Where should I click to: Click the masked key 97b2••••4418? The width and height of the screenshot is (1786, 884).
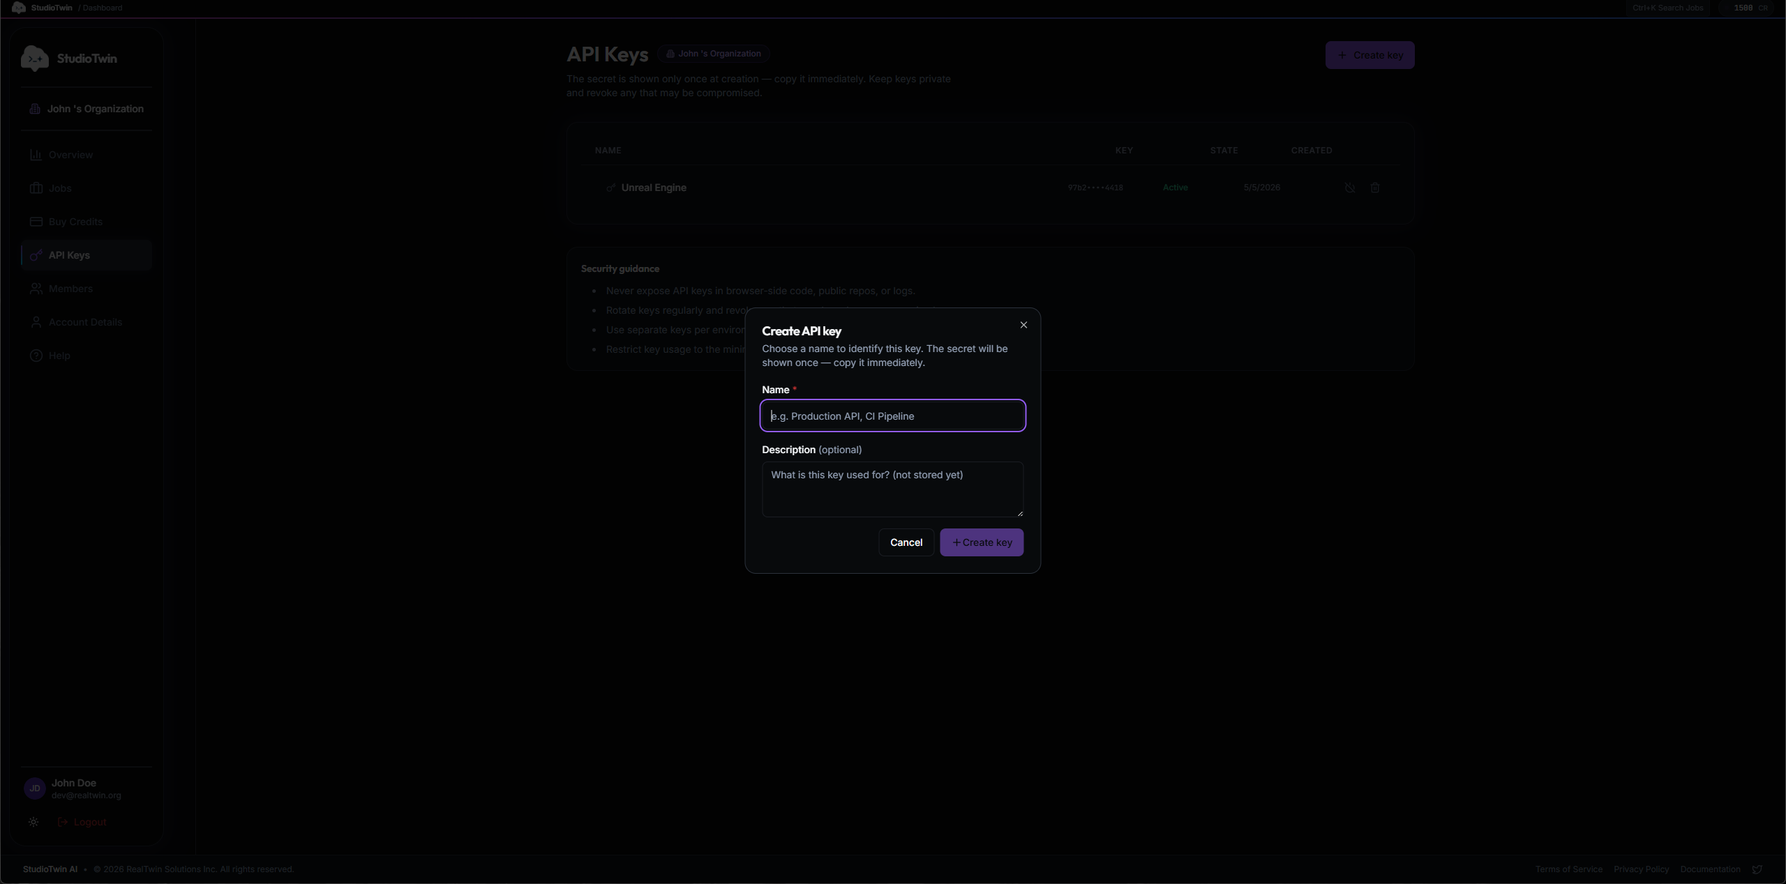(1095, 188)
